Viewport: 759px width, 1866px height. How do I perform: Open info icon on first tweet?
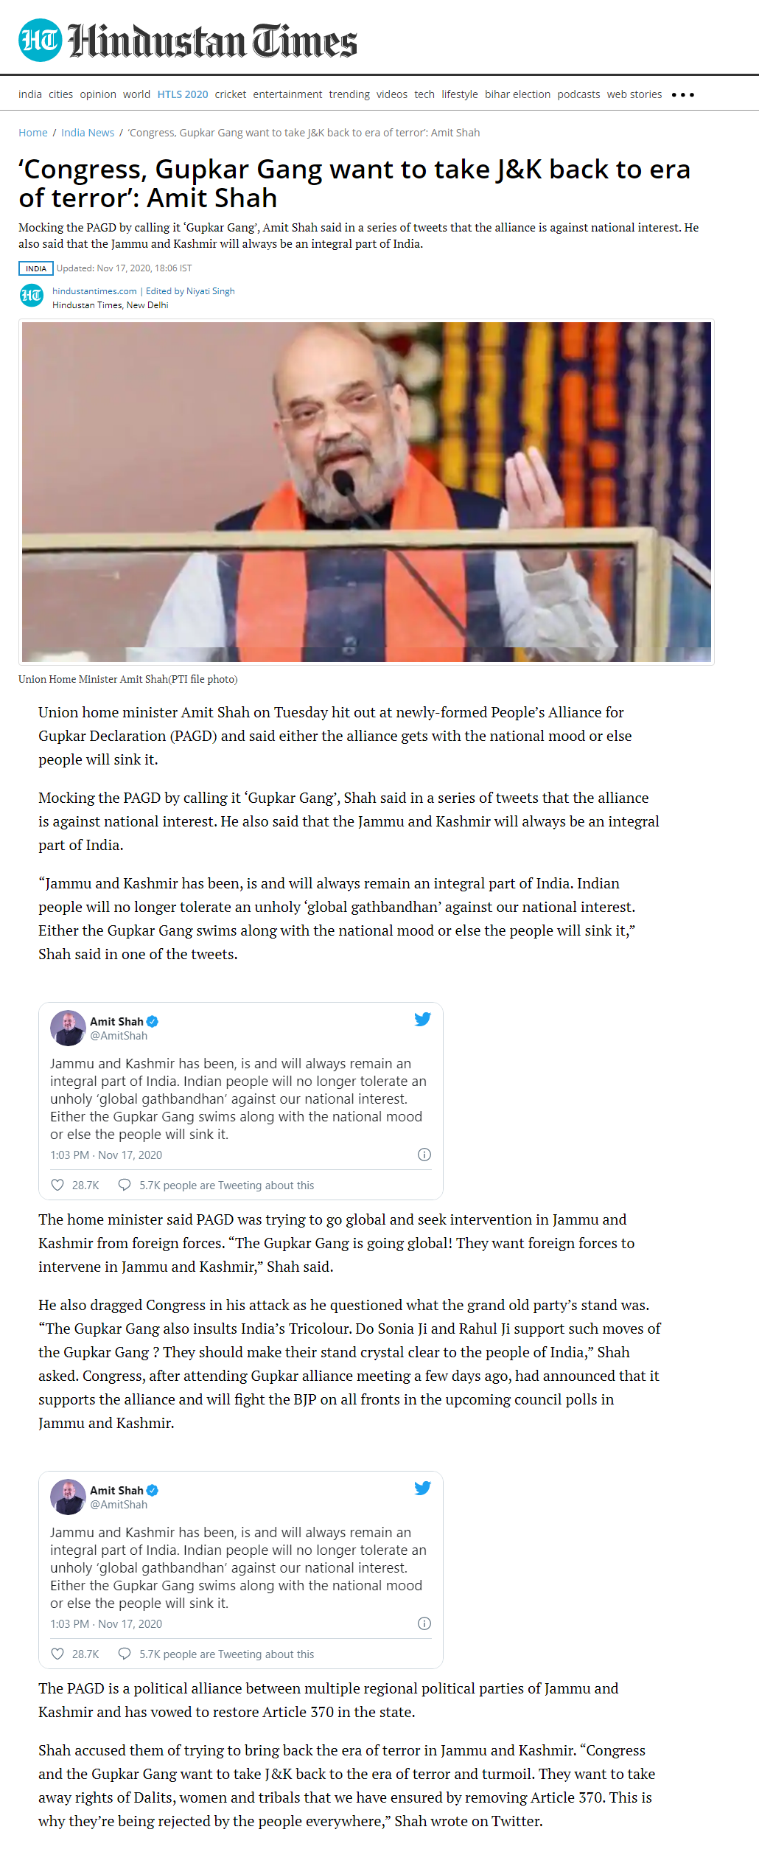(x=424, y=1155)
